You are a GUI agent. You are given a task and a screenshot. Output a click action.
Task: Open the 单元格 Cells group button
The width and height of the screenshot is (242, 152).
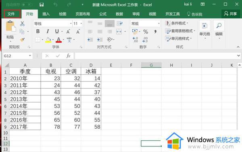204,30
